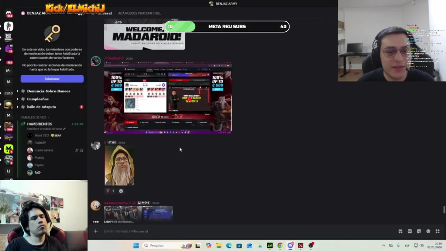Open the wizard portrait image
Viewport: 446px width, 251px height.
point(119,166)
